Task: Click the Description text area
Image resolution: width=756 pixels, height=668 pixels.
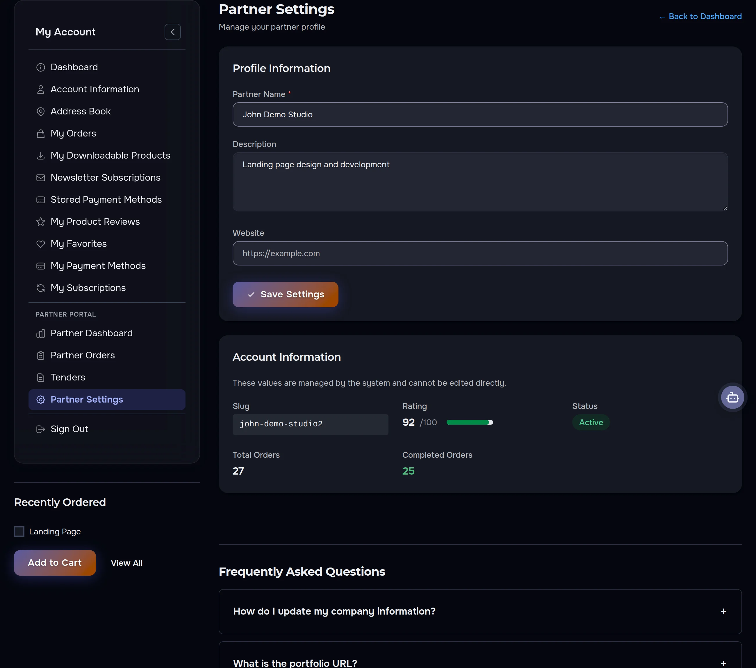Action: click(x=480, y=182)
